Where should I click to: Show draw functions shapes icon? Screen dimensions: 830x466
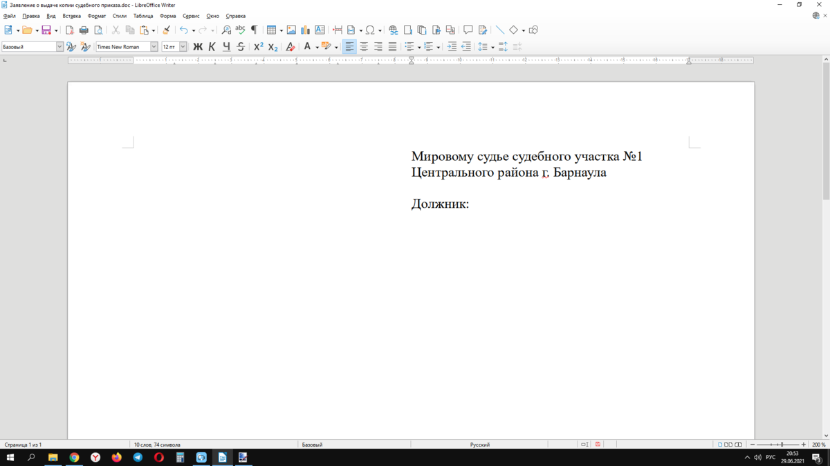(533, 30)
